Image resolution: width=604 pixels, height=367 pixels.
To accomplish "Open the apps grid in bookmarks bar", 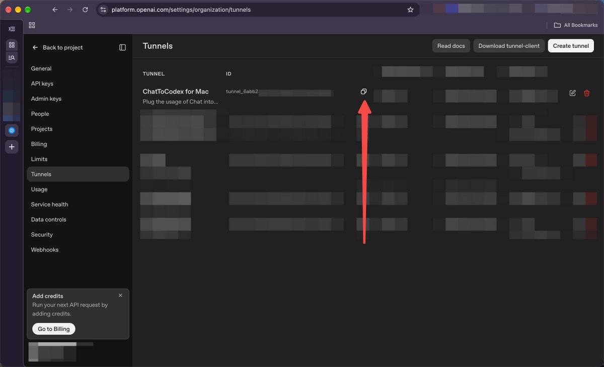I will click(x=32, y=25).
